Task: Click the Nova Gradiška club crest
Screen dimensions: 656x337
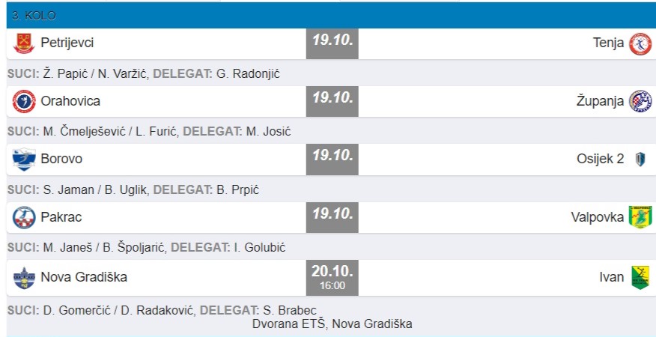Action: click(x=24, y=277)
